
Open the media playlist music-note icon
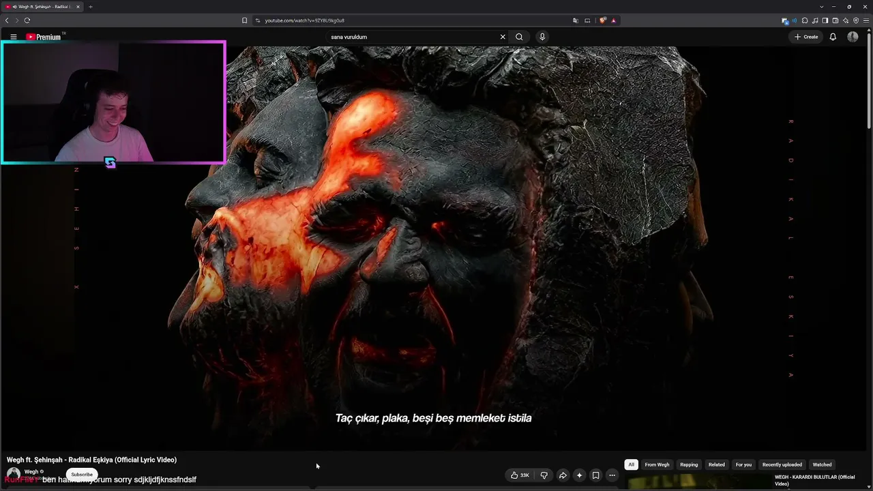pos(815,20)
